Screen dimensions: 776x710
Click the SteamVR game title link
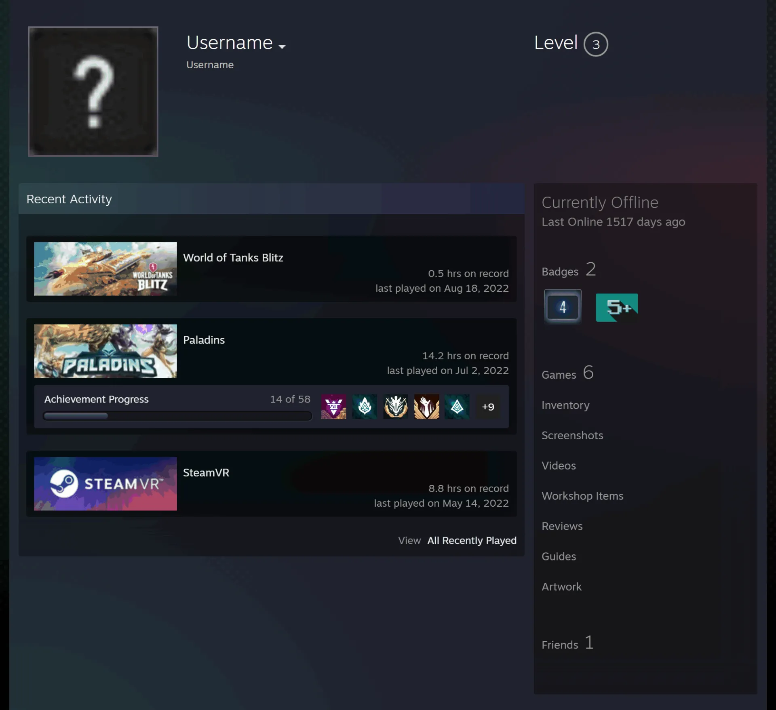(x=206, y=472)
